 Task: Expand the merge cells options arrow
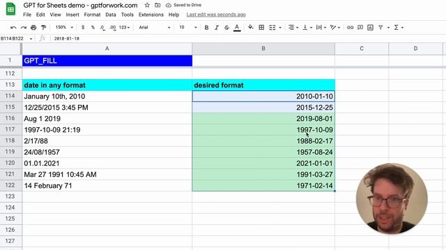[280, 28]
